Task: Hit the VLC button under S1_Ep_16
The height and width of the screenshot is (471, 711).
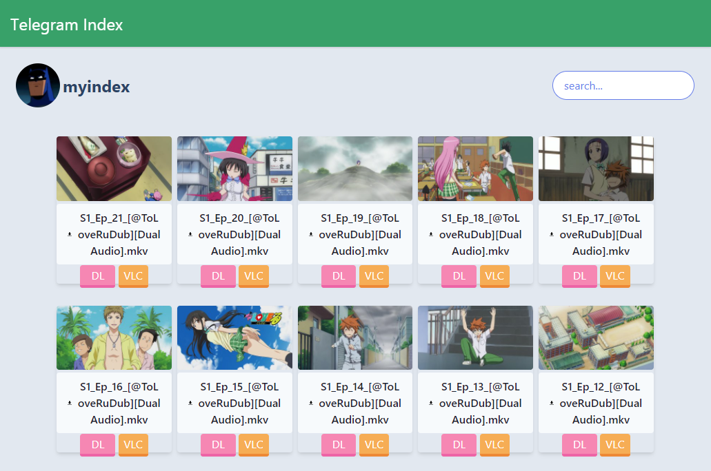Action: (x=133, y=445)
